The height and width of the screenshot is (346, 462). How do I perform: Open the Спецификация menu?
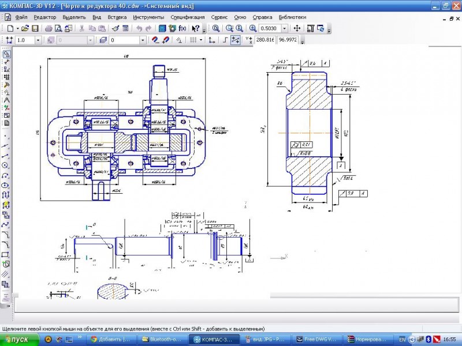coord(188,17)
